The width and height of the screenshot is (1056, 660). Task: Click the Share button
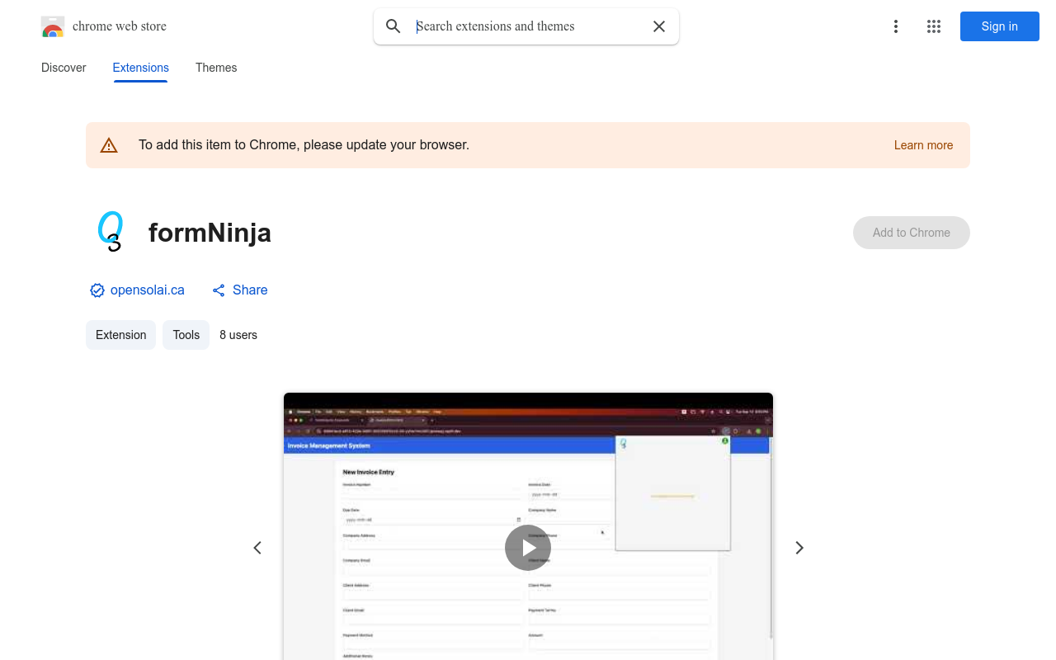coord(239,290)
